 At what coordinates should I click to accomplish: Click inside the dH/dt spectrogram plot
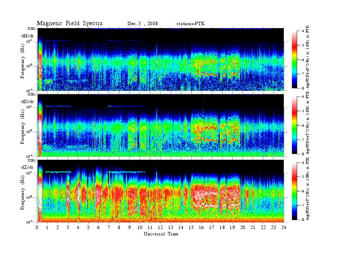(161, 59)
